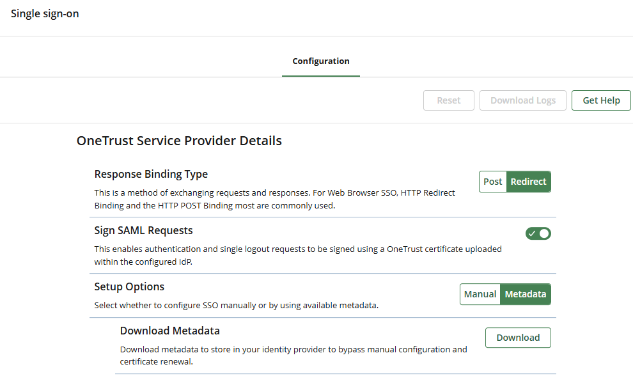Select Post response binding type
The image size is (633, 376).
tap(492, 182)
